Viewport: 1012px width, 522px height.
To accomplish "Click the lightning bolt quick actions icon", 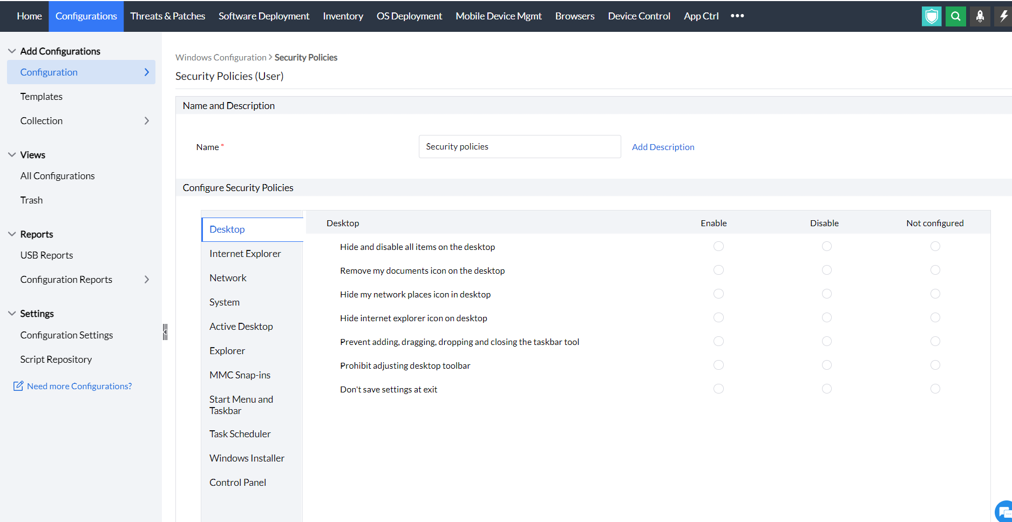I will pos(1003,16).
